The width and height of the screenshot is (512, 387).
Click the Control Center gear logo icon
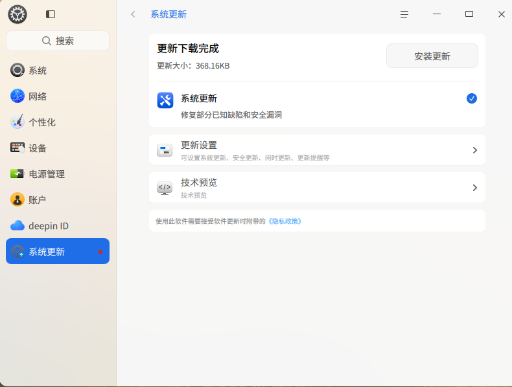(x=17, y=14)
